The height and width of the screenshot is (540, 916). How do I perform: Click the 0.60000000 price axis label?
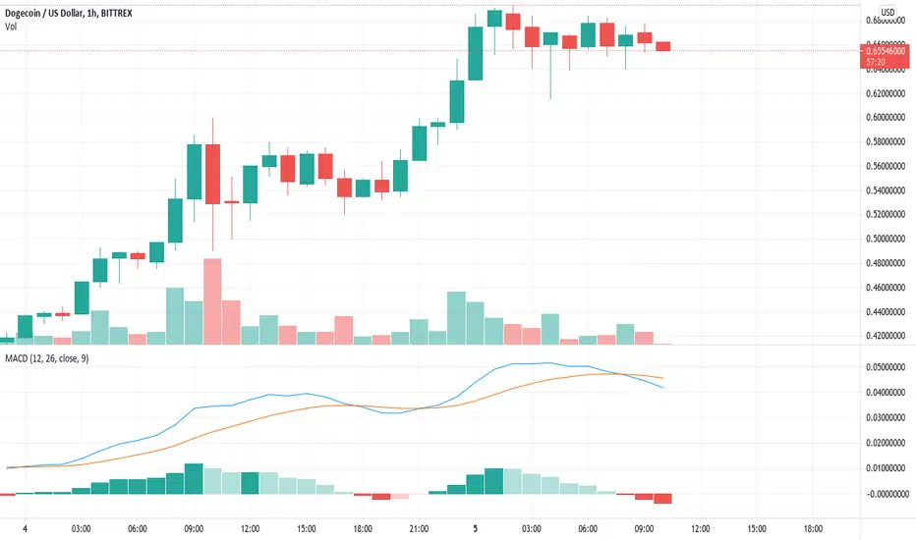pyautogui.click(x=885, y=118)
